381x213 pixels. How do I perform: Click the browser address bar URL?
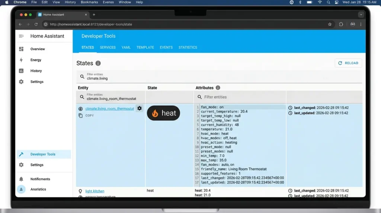91,24
